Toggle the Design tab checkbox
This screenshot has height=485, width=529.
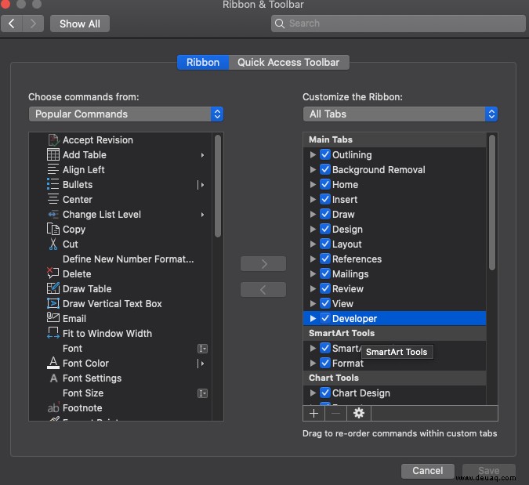325,229
